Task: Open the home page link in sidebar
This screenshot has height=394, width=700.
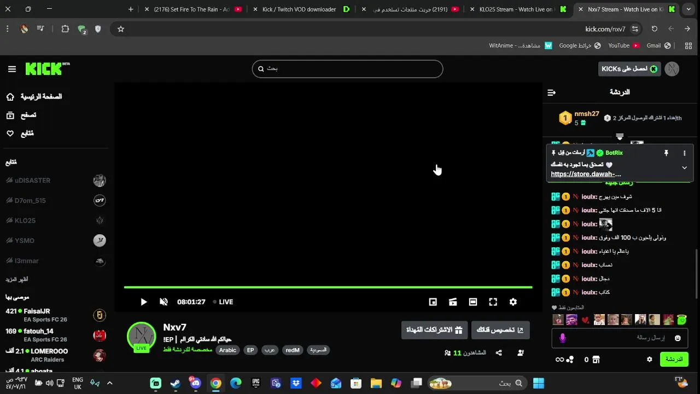Action: coord(34,97)
